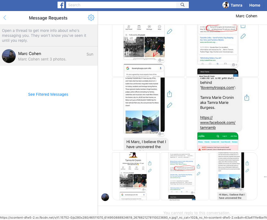
Task: Click 'You cannot reply to this conversation.' notice
Action: (x=197, y=213)
